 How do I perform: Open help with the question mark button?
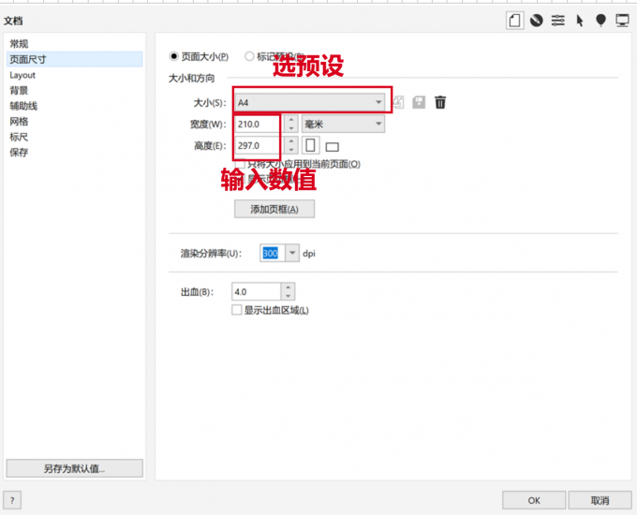coord(12,500)
